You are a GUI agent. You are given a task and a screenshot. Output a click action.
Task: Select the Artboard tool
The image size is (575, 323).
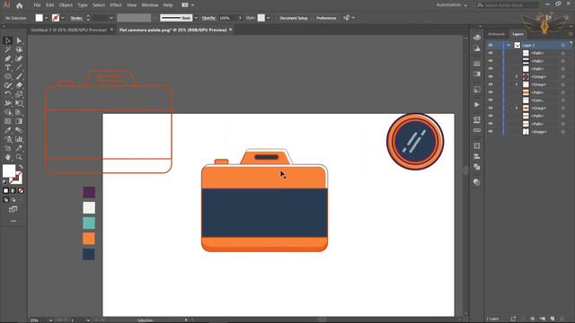tap(8, 148)
